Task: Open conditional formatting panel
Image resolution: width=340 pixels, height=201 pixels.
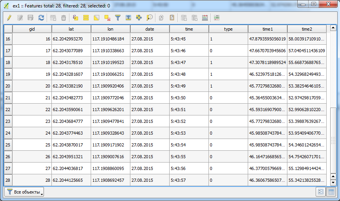Action: (x=217, y=18)
